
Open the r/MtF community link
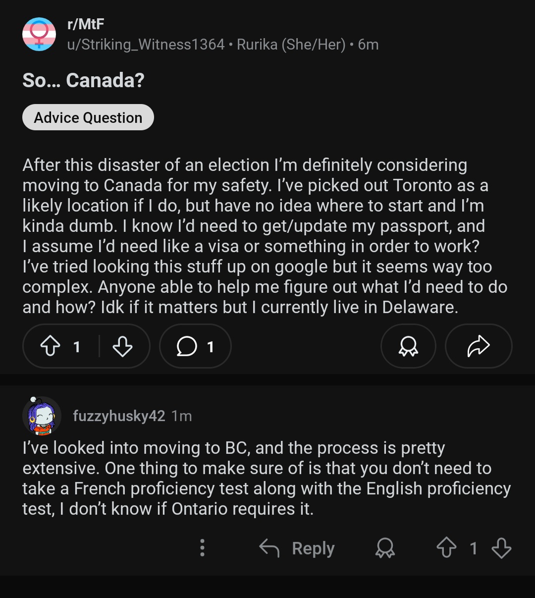coord(86,24)
